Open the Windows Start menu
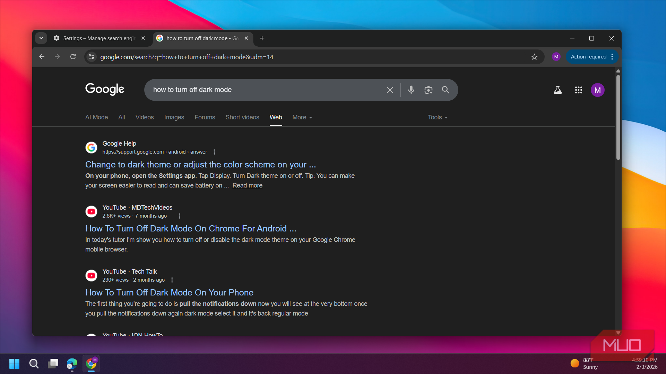666x374 pixels. (14, 364)
